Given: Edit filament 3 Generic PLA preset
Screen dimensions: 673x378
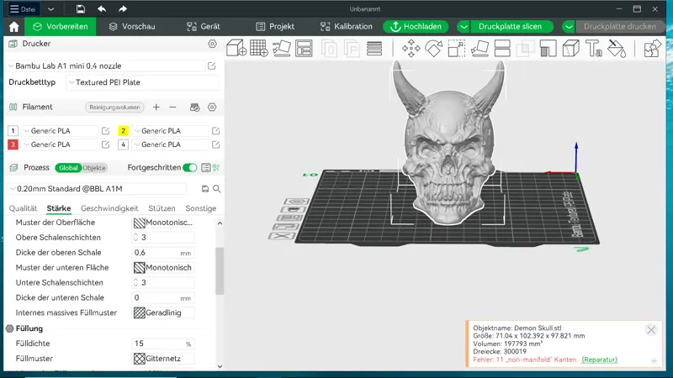Looking at the screenshot, I should pyautogui.click(x=106, y=144).
